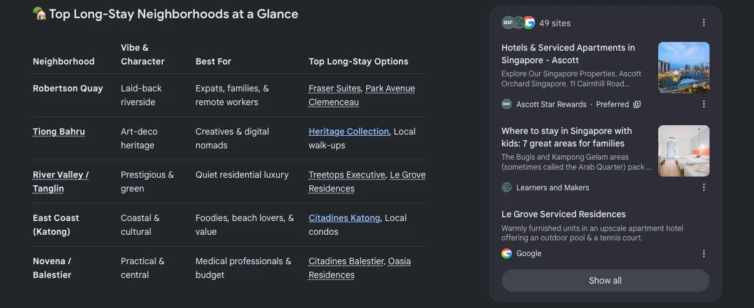The width and height of the screenshot is (754, 308).
Task: Click the Learners and Makers site icon
Action: 507,187
